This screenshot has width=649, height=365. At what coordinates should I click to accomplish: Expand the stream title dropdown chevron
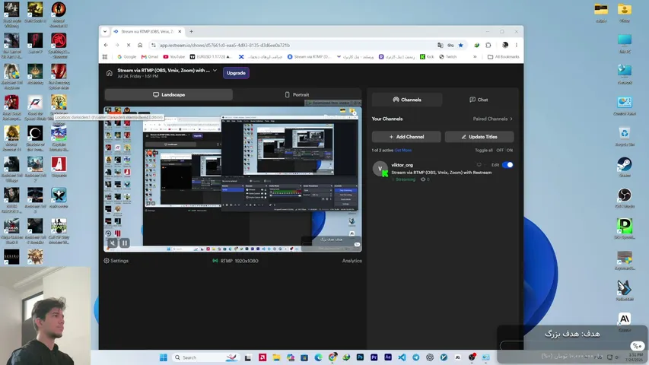(215, 71)
